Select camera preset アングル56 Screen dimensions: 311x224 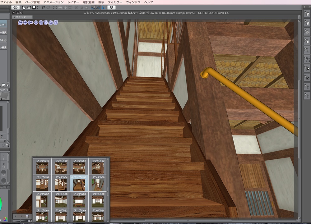pos(98,183)
